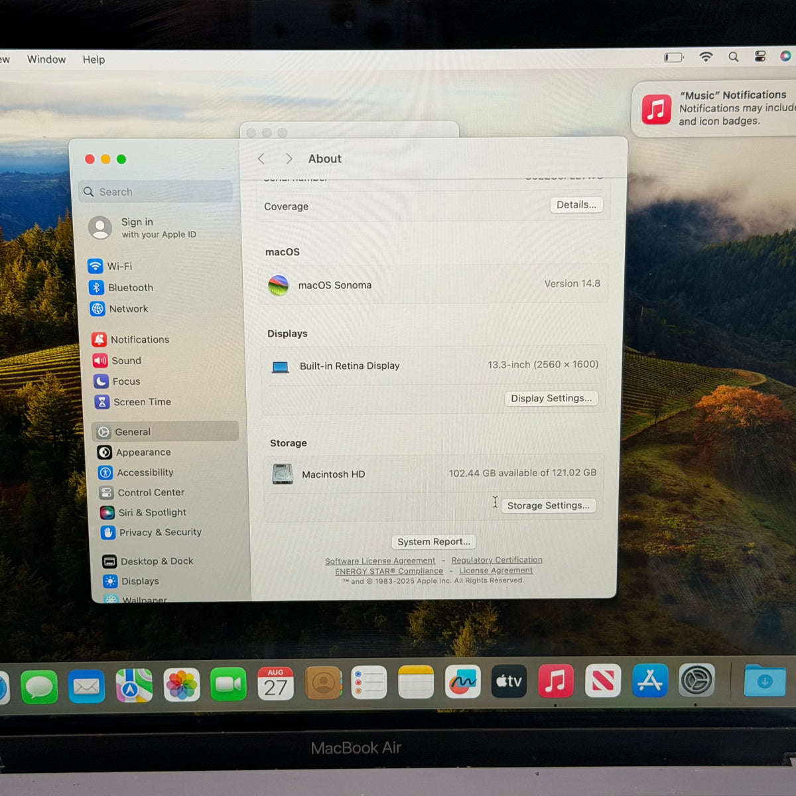Open Control Center settings in sidebar

click(x=142, y=492)
